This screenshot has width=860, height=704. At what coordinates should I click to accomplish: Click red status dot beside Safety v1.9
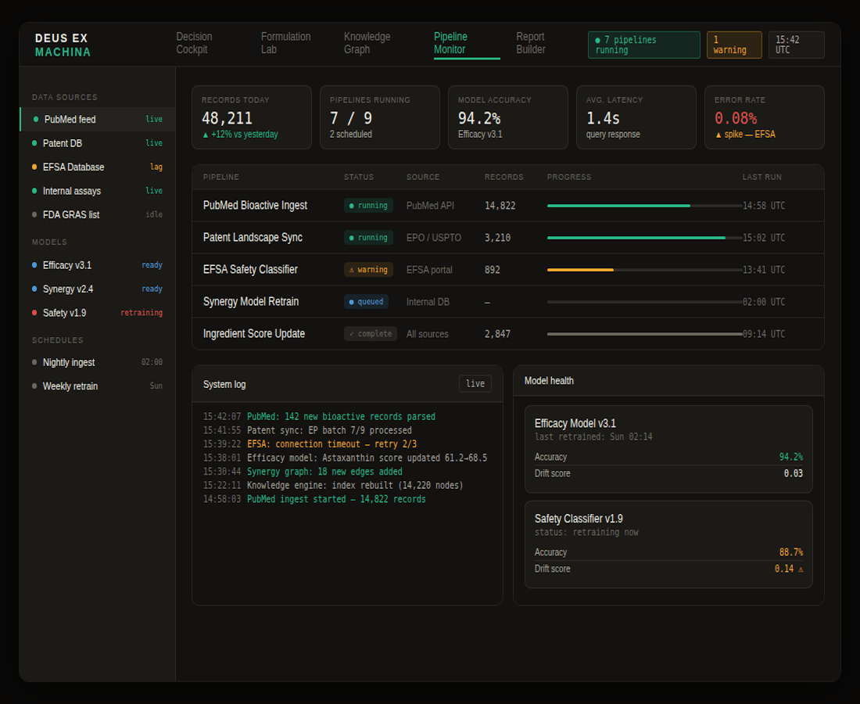pyautogui.click(x=34, y=313)
